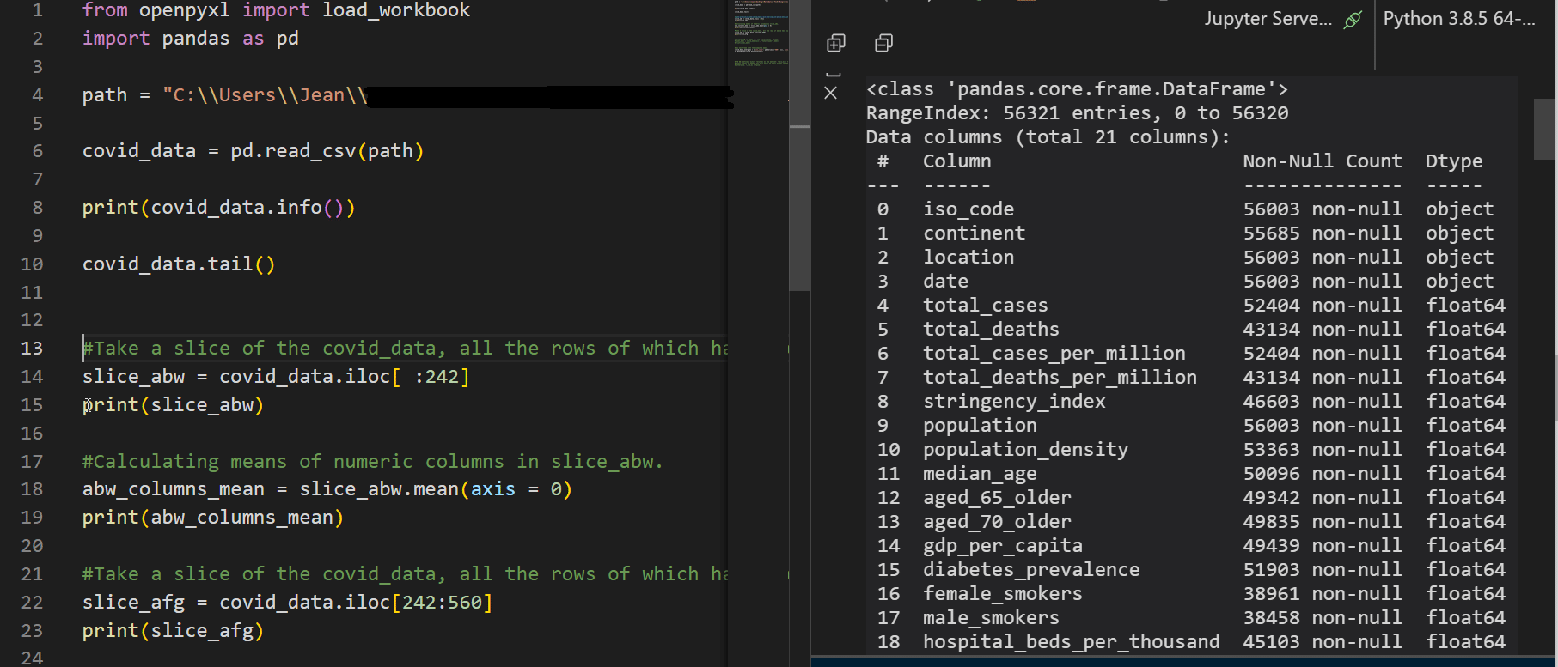1558x667 pixels.
Task: Open the Python 3.8.5 kernel selector
Action: coord(1458,19)
